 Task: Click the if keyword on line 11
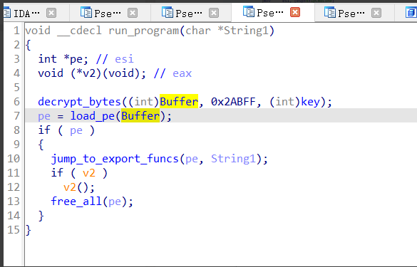tap(57, 173)
